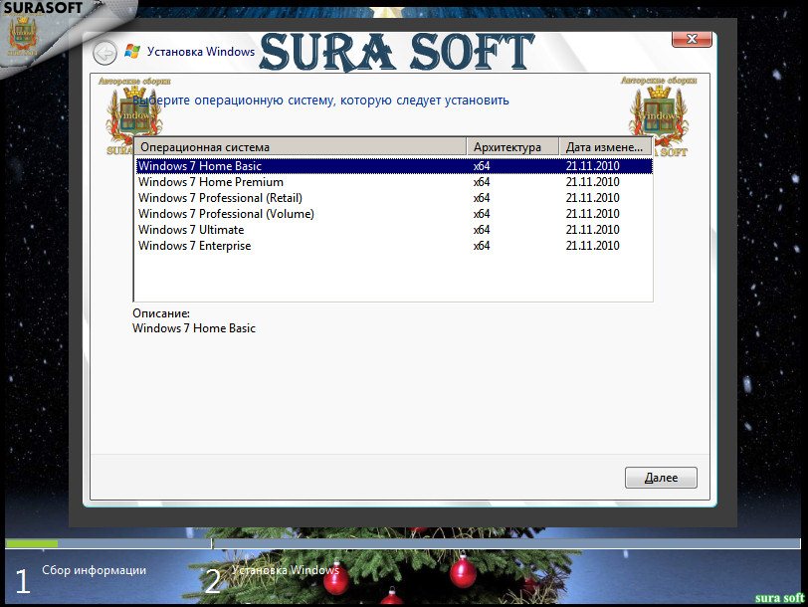Click x64 cell in Ultimate row
Viewport: 808px width, 607px height.
482,230
